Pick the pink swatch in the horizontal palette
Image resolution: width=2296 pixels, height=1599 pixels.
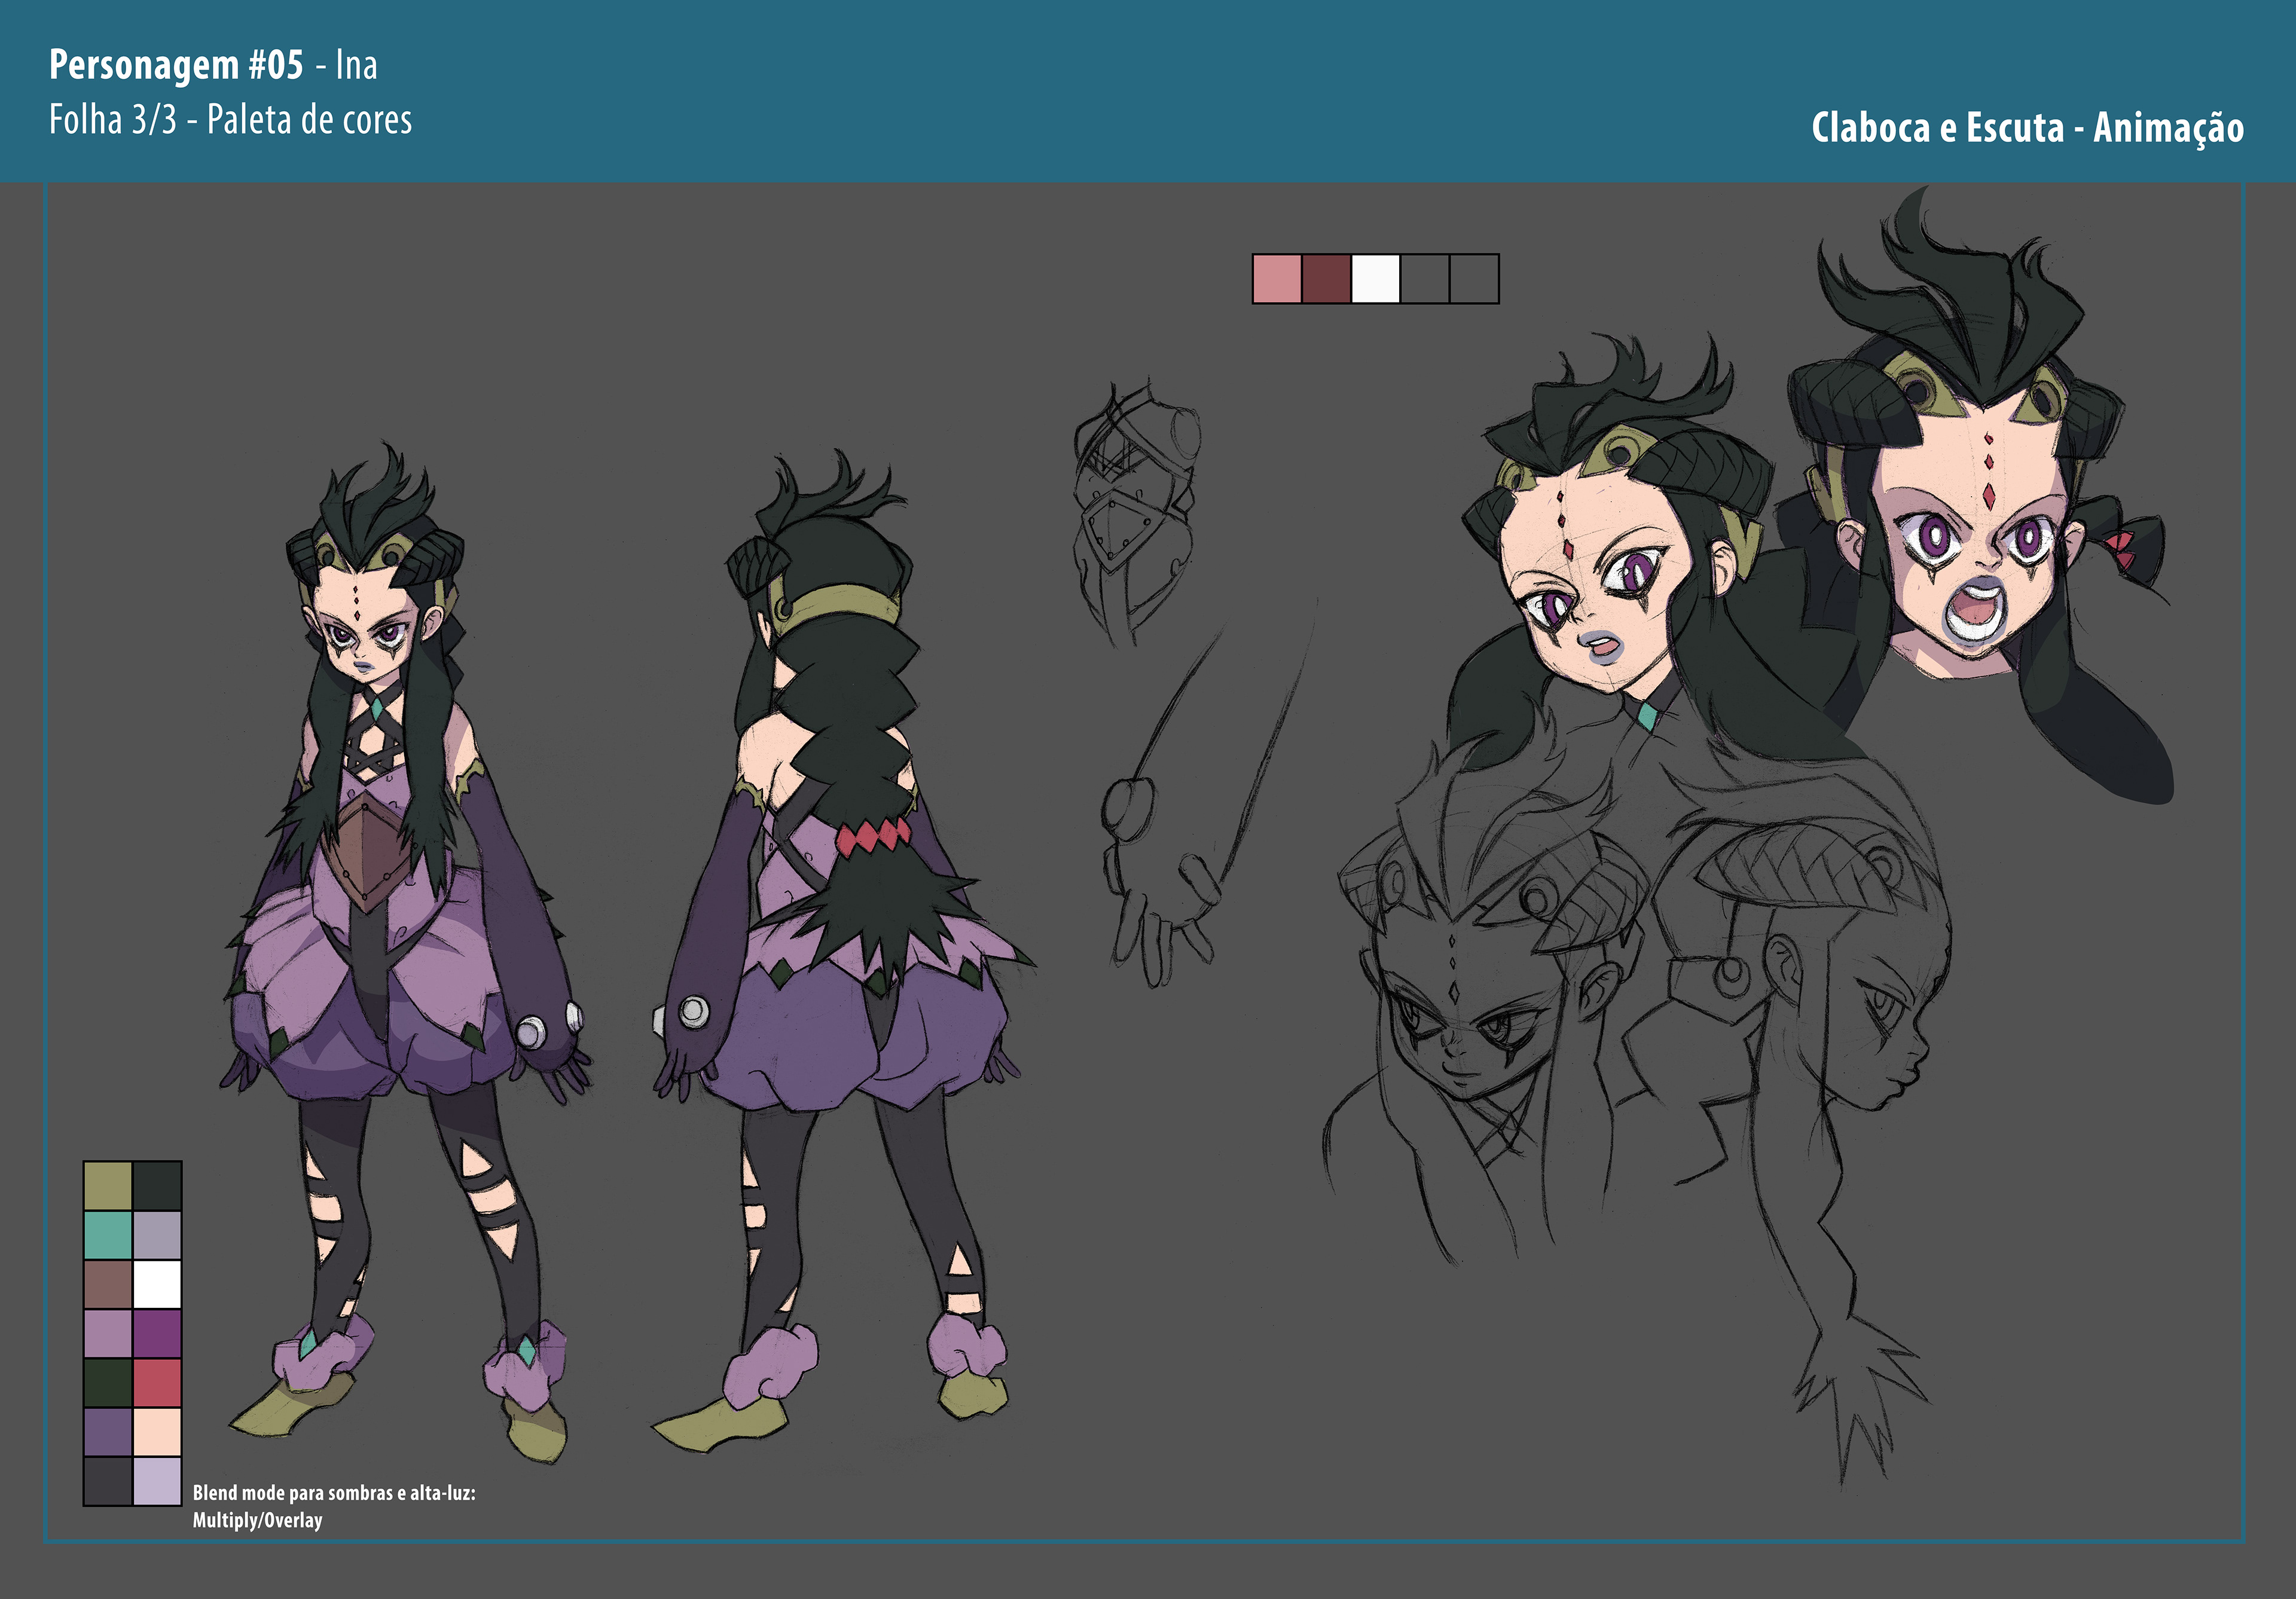1277,278
